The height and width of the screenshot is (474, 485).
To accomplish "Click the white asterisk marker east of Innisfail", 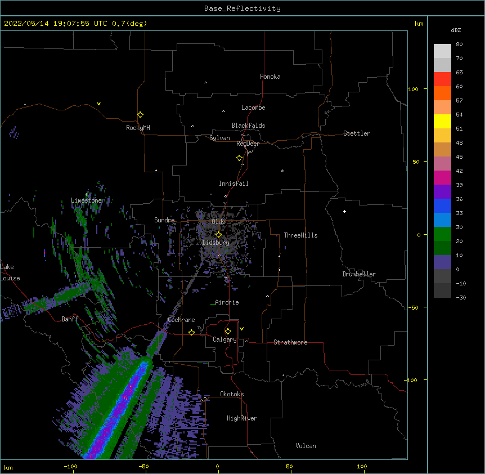I will (282, 171).
